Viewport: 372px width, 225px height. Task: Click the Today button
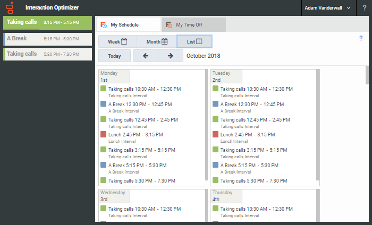tap(114, 56)
